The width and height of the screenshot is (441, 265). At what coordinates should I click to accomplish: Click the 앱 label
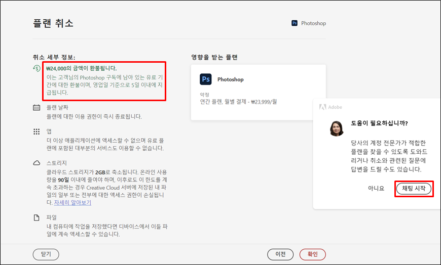pyautogui.click(x=49, y=131)
